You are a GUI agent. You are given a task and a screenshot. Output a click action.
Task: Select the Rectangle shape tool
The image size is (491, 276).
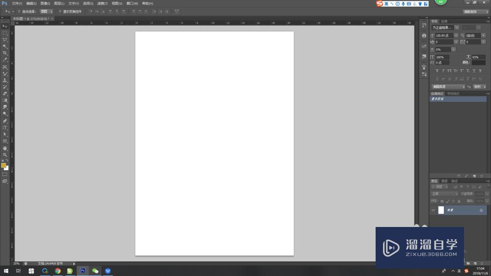[x=5, y=141]
